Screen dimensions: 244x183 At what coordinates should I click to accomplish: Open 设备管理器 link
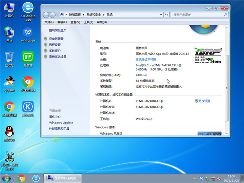click(56, 39)
